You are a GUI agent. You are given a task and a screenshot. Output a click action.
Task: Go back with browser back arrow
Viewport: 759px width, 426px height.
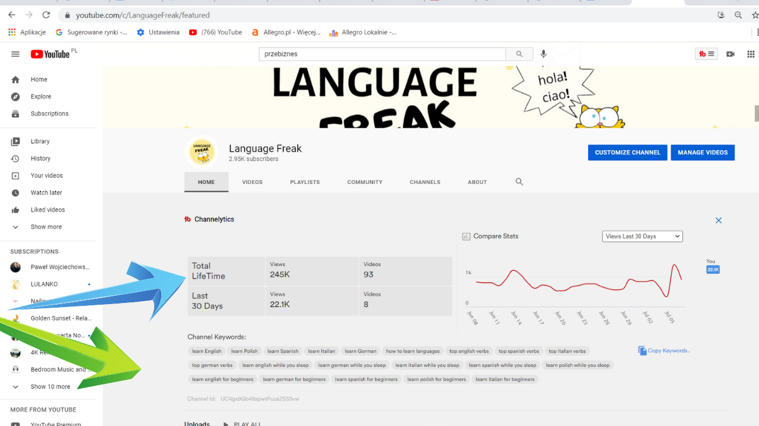(x=12, y=15)
